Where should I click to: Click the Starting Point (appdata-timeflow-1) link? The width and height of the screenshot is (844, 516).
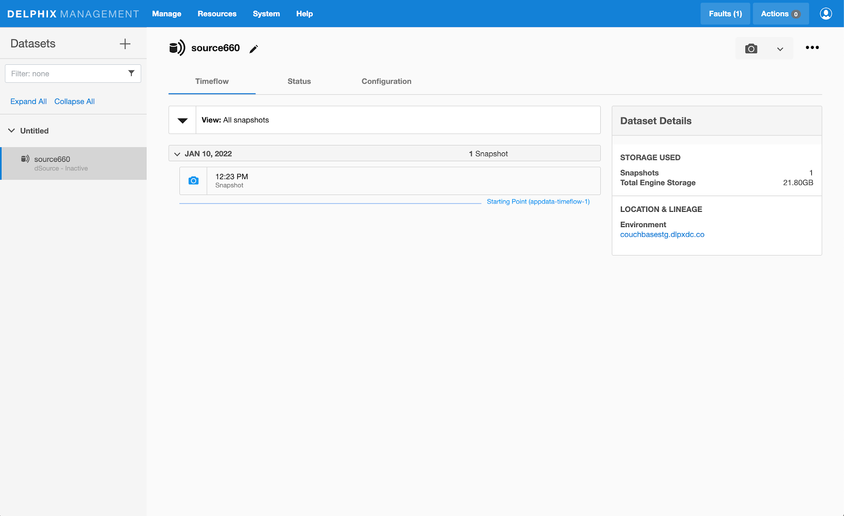[x=539, y=201]
